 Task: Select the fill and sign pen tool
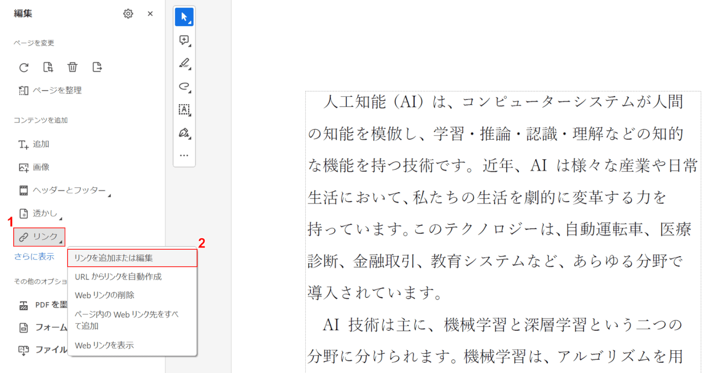pyautogui.click(x=184, y=133)
